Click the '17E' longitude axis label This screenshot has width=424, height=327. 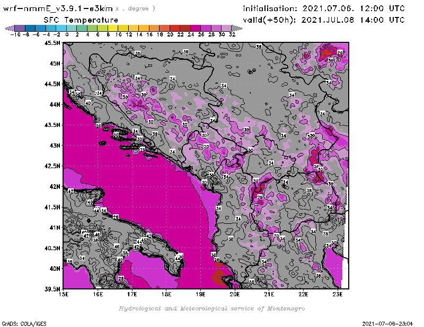[132, 294]
